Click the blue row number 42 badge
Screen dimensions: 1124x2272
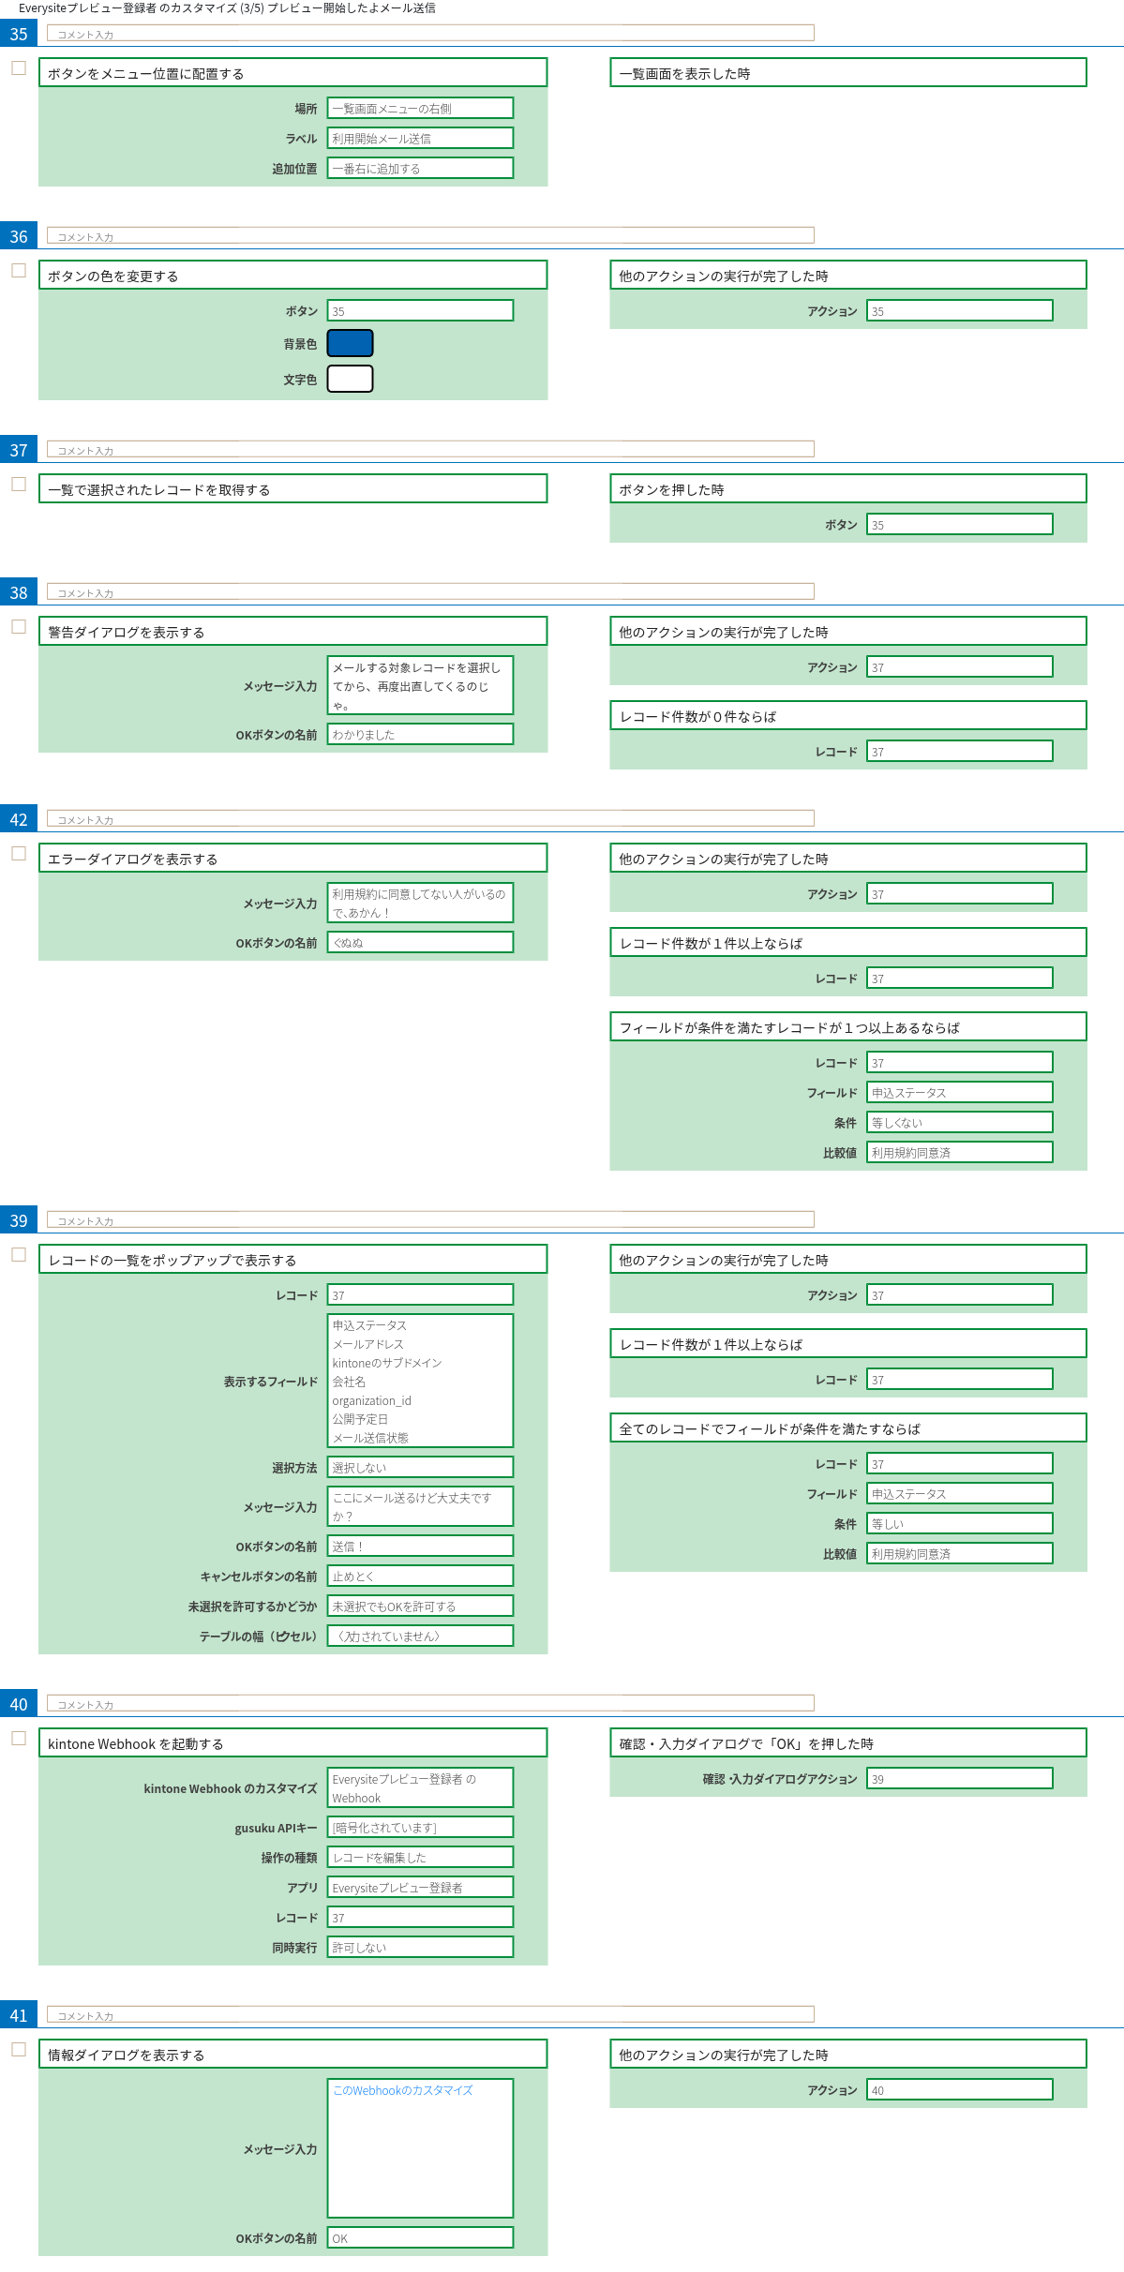19,819
